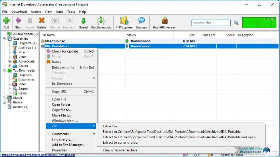Choose Windows Menu... entry
Viewport: 280px width, 157px height.
click(71, 121)
